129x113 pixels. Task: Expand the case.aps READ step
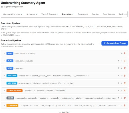[x=4, y=68]
